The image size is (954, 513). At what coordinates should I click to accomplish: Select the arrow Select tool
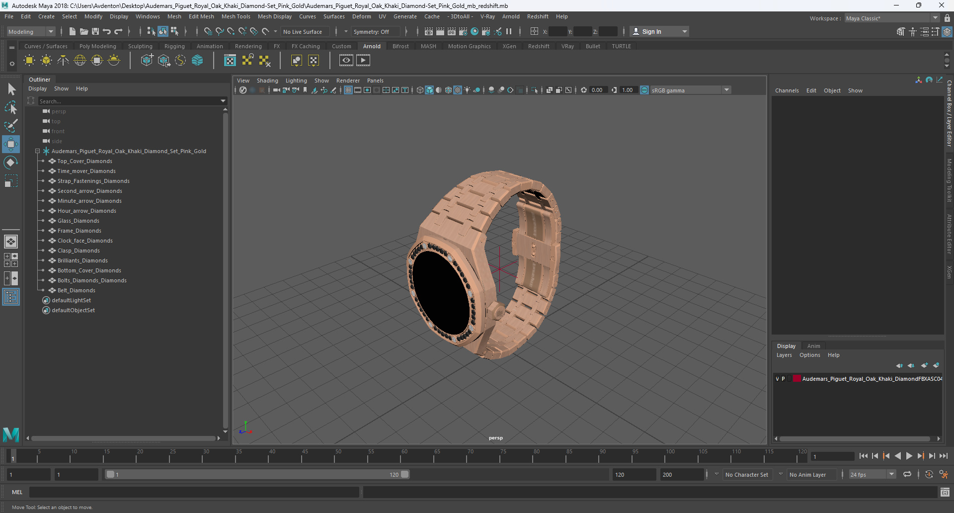(x=11, y=89)
